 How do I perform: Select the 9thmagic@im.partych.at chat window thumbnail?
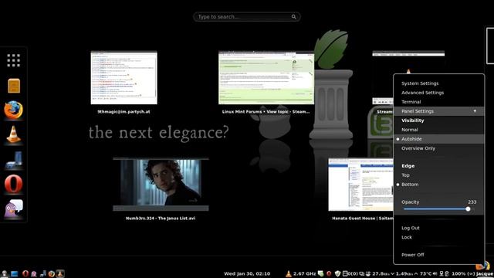pyautogui.click(x=123, y=78)
